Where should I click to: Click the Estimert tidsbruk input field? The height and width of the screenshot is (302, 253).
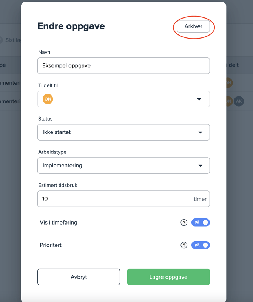(113, 199)
